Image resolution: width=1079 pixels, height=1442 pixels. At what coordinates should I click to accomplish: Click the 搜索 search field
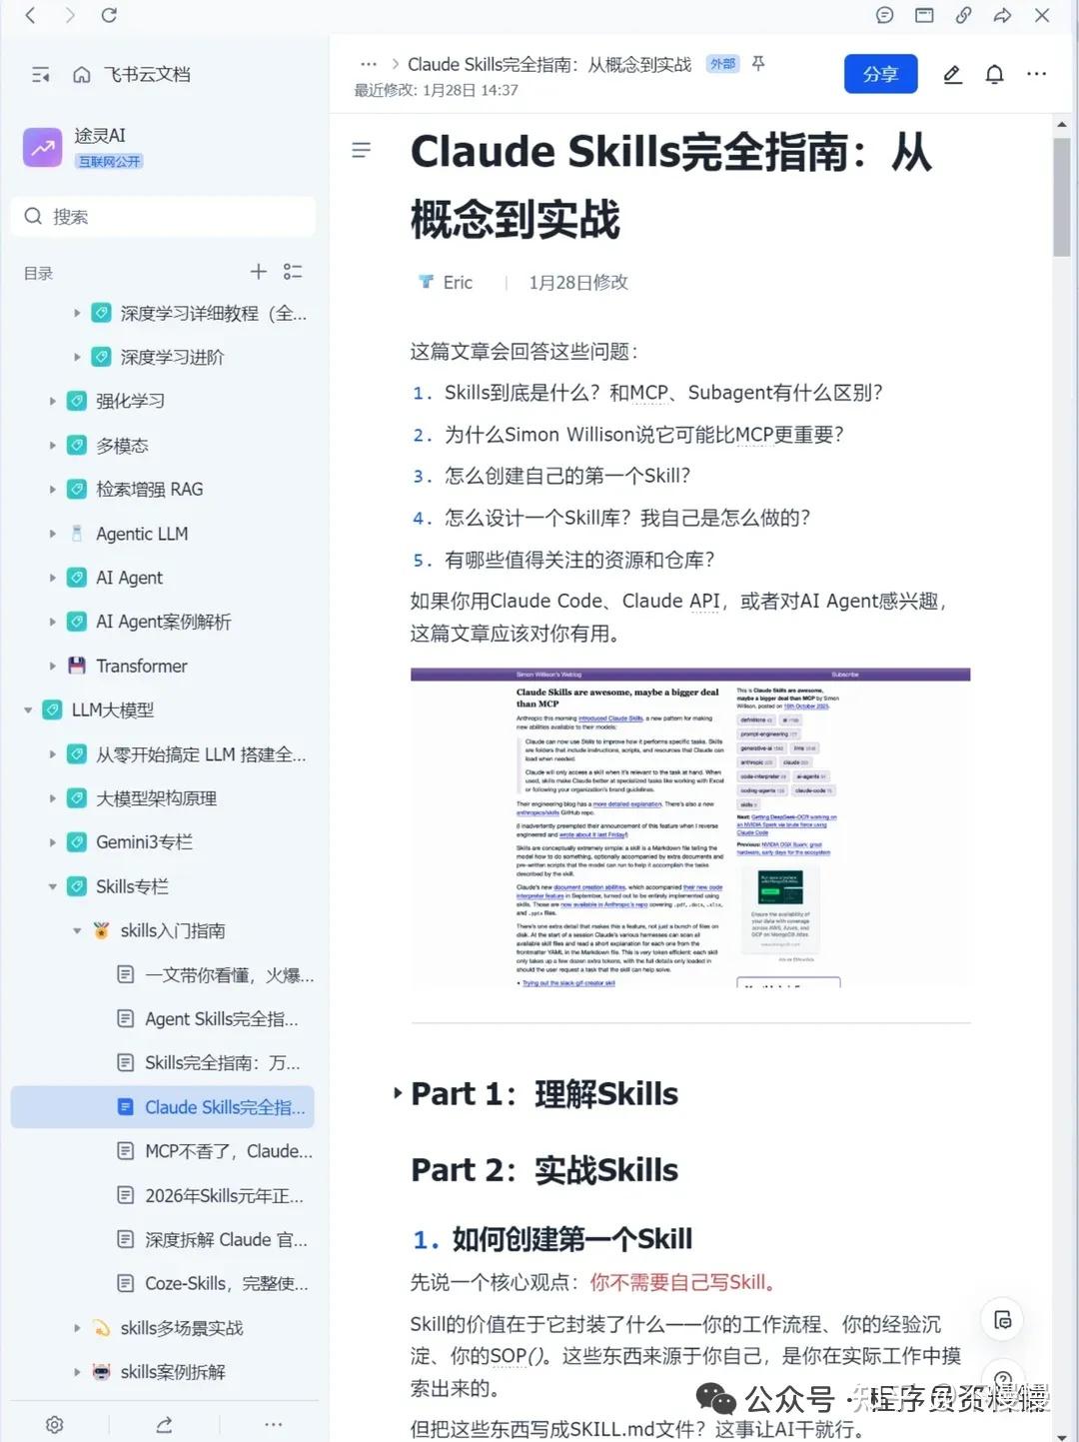click(163, 216)
